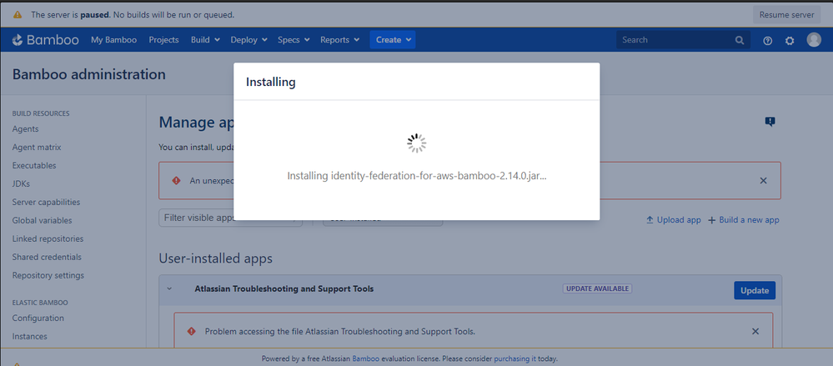Click the 'purchasing it' footer link
This screenshot has width=833, height=366.
(514, 358)
